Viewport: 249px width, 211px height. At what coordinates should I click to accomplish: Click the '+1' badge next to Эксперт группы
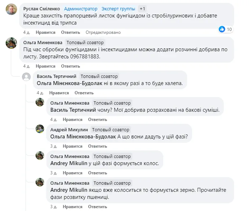(x=142, y=9)
